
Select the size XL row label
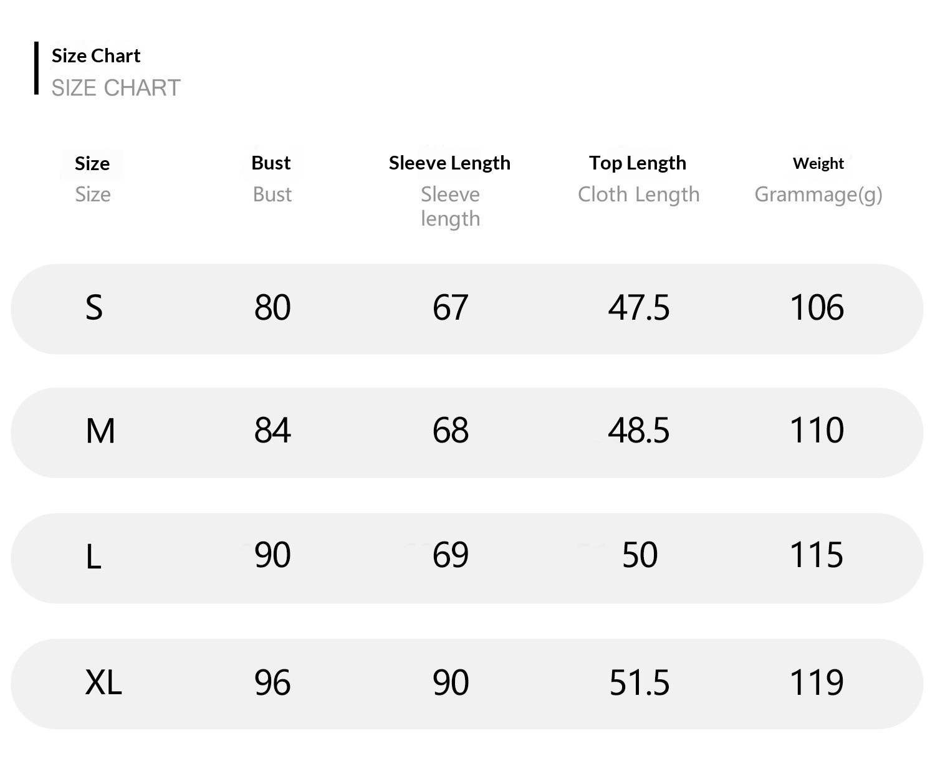(x=103, y=682)
